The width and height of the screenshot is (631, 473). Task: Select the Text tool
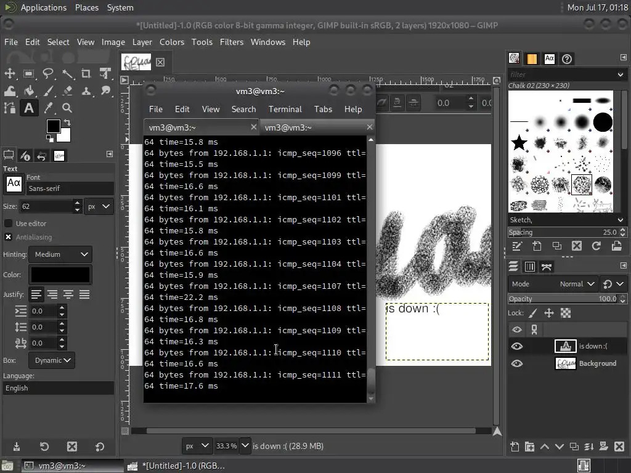[x=28, y=108]
